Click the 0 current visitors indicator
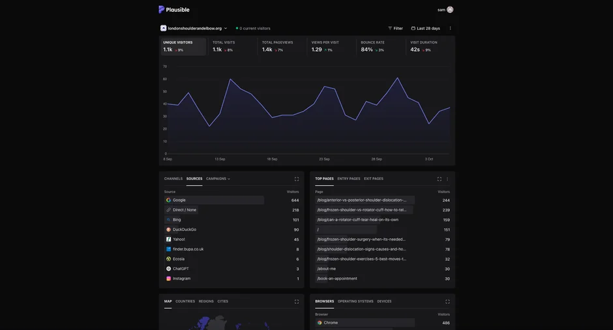The width and height of the screenshot is (613, 330). [253, 28]
